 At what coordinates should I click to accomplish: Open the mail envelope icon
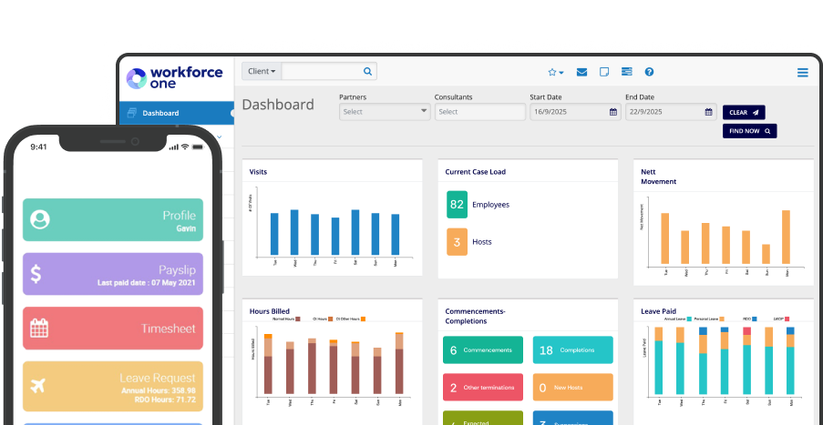point(581,72)
